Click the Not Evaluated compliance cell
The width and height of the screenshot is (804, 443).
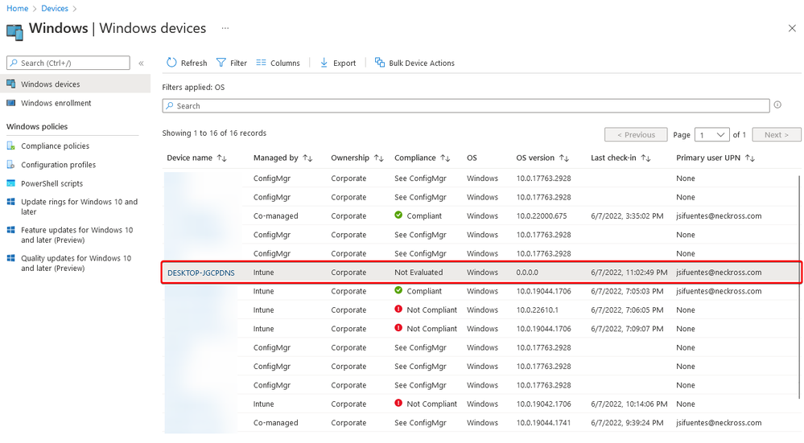pos(418,273)
